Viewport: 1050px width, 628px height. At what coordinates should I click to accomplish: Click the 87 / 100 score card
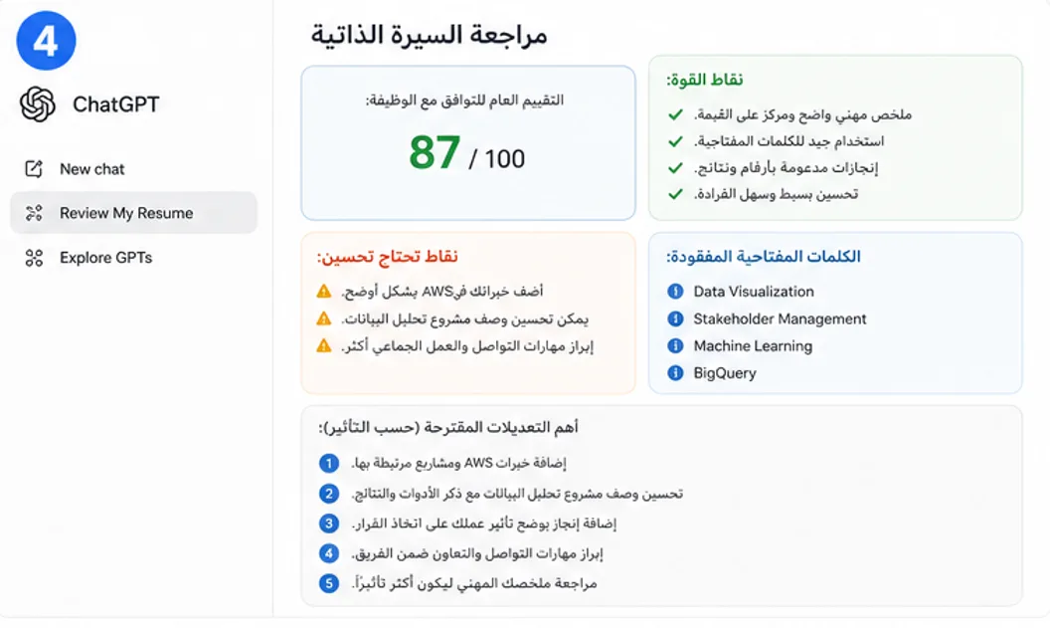[x=468, y=142]
